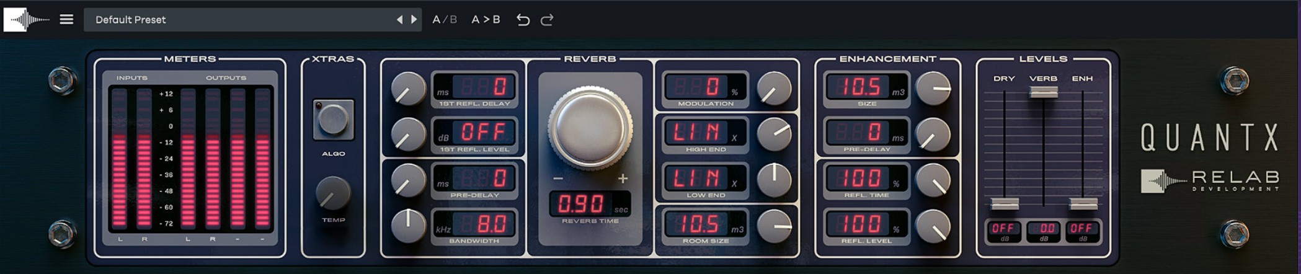Screen dimensions: 1301x274
Task: Click the METERS section heading
Action: click(x=190, y=59)
